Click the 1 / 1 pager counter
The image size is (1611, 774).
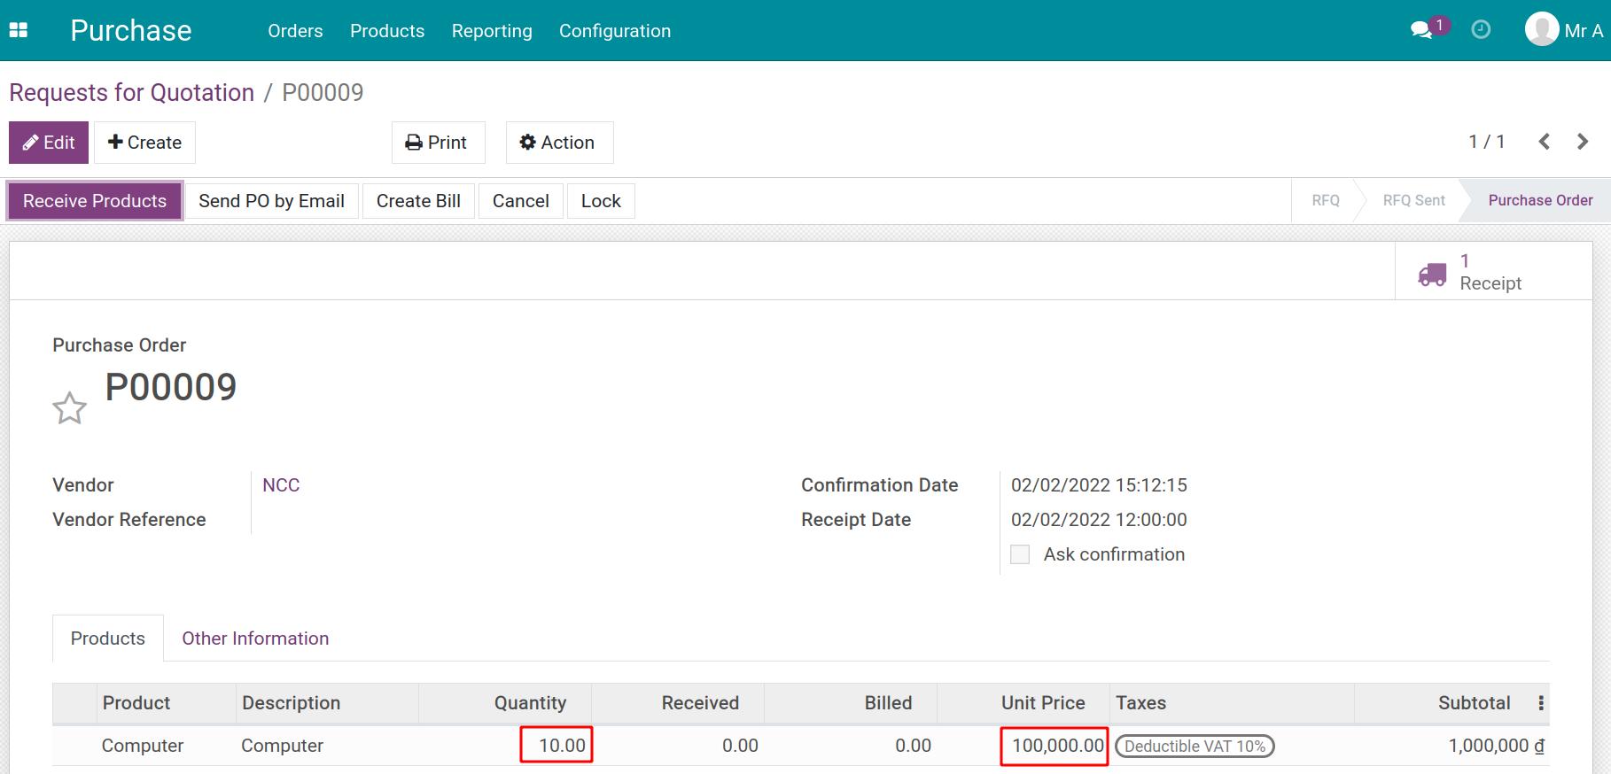(x=1487, y=142)
